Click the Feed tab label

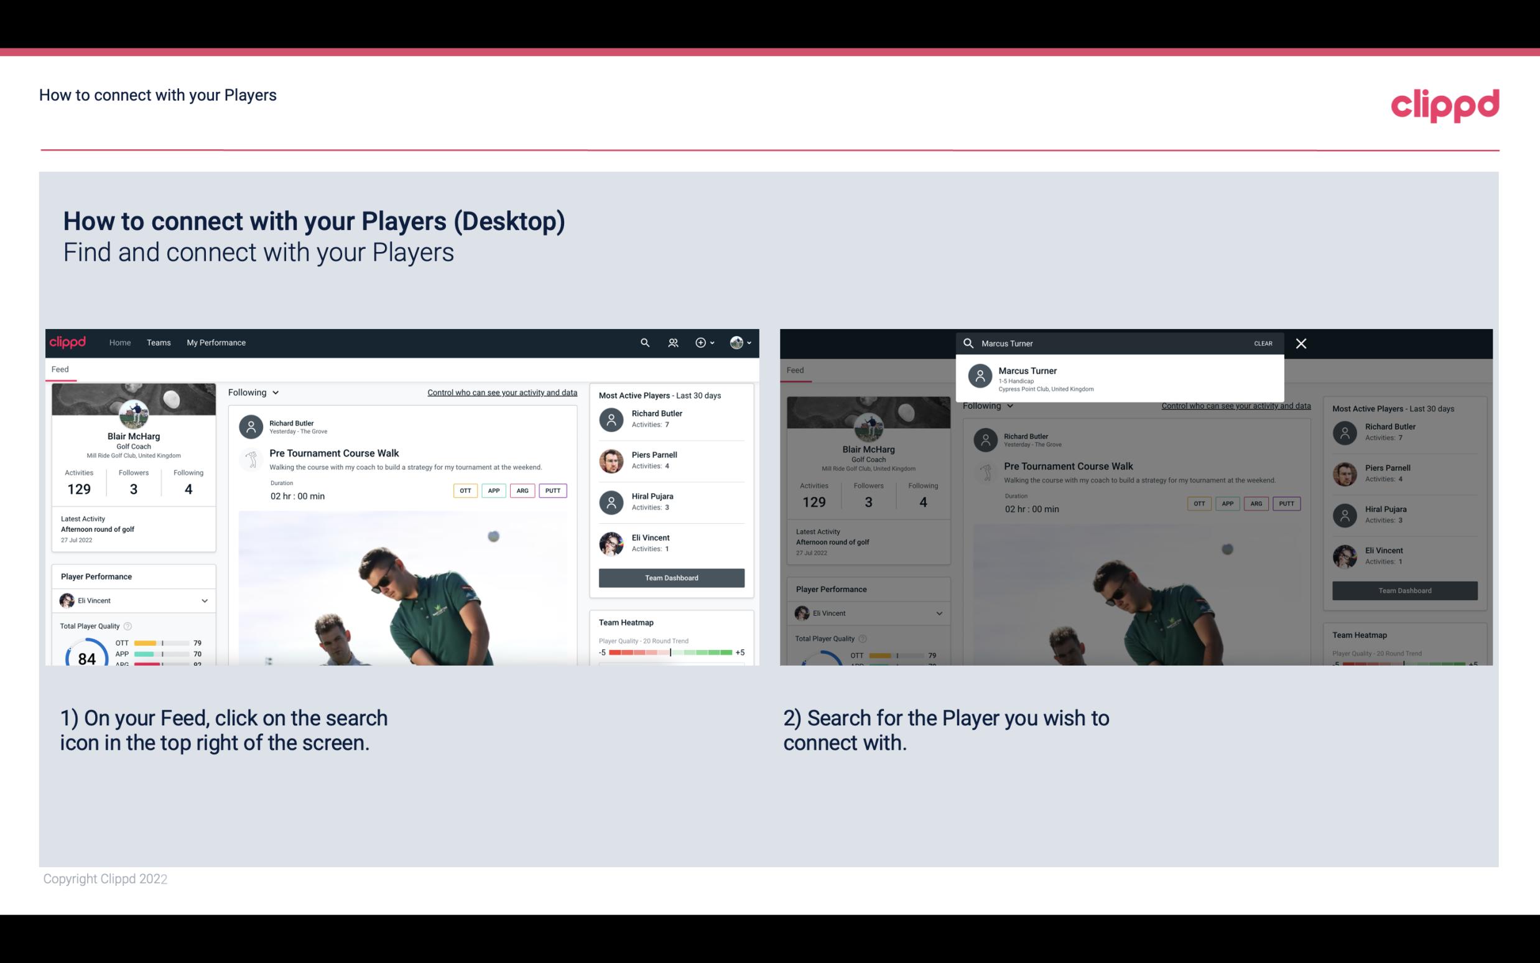coord(61,370)
